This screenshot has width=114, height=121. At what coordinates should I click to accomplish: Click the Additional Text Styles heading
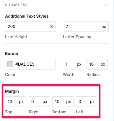click(x=27, y=16)
